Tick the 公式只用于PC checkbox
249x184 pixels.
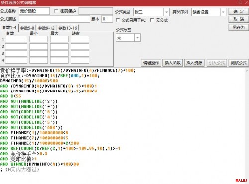coord(118,20)
